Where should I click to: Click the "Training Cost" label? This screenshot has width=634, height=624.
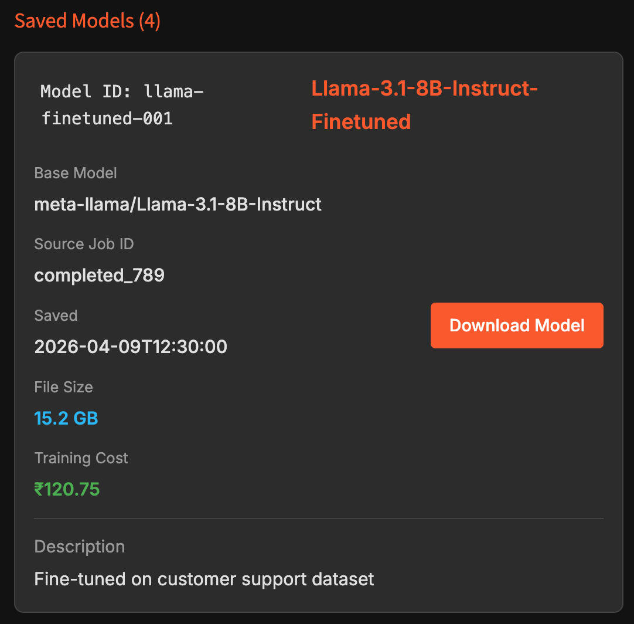(81, 458)
